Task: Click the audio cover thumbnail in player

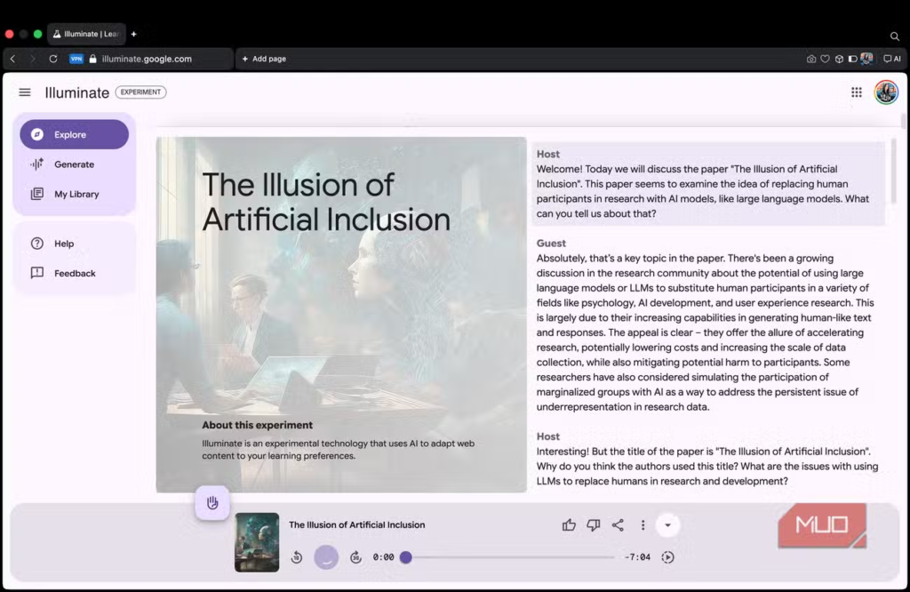Action: coord(257,542)
